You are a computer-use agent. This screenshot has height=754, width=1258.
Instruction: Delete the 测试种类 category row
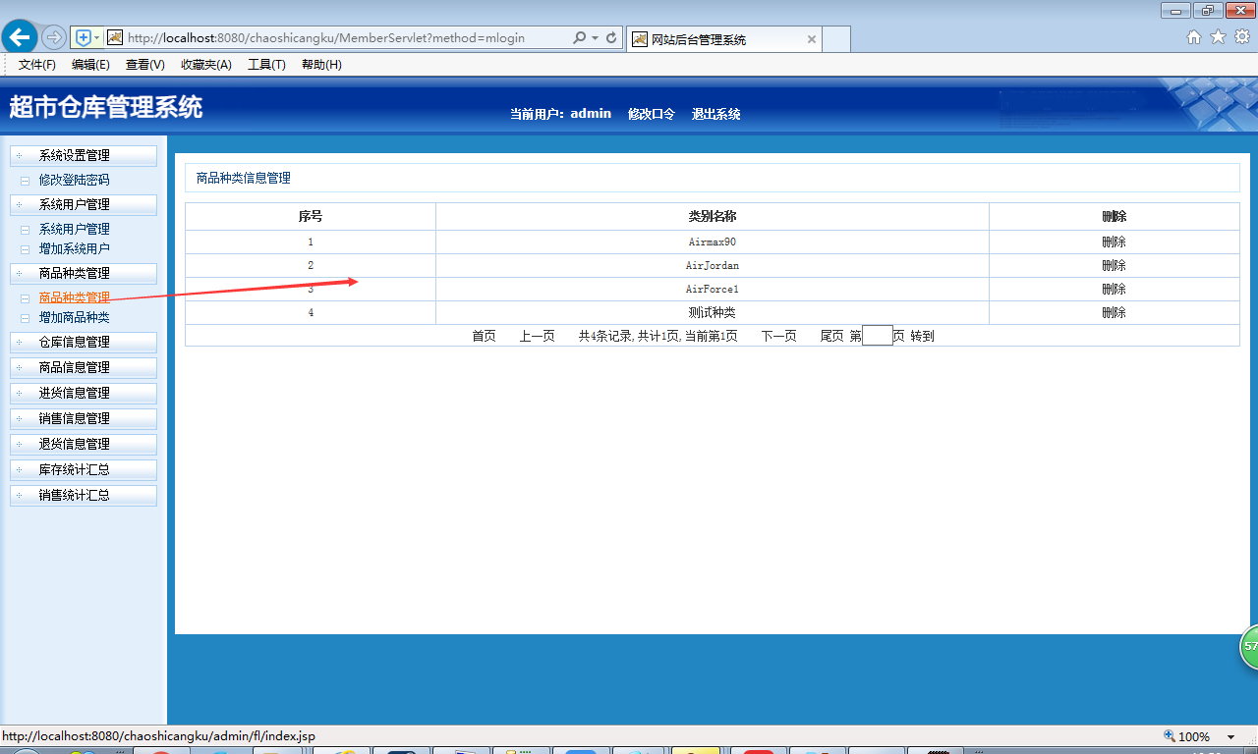coord(1114,313)
